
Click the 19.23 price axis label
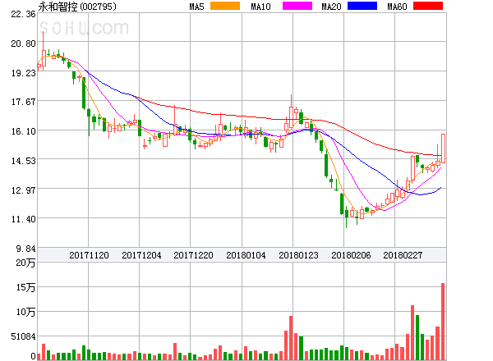(23, 73)
